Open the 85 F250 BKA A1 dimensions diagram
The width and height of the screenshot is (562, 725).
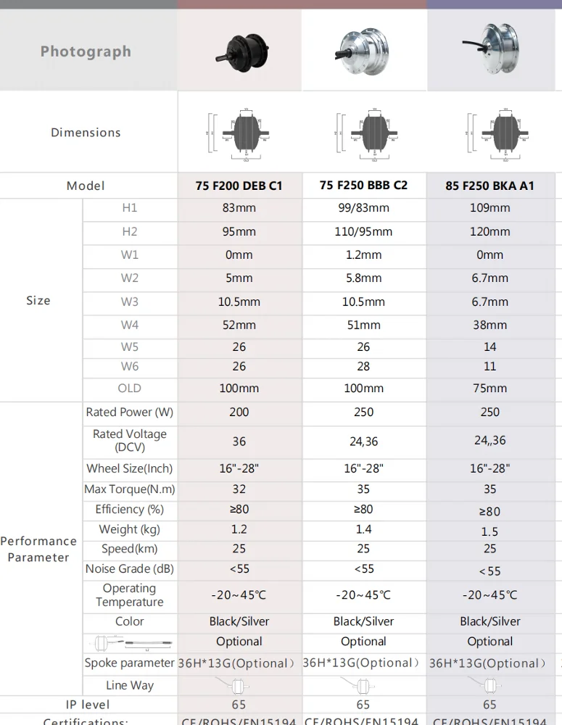(x=491, y=133)
